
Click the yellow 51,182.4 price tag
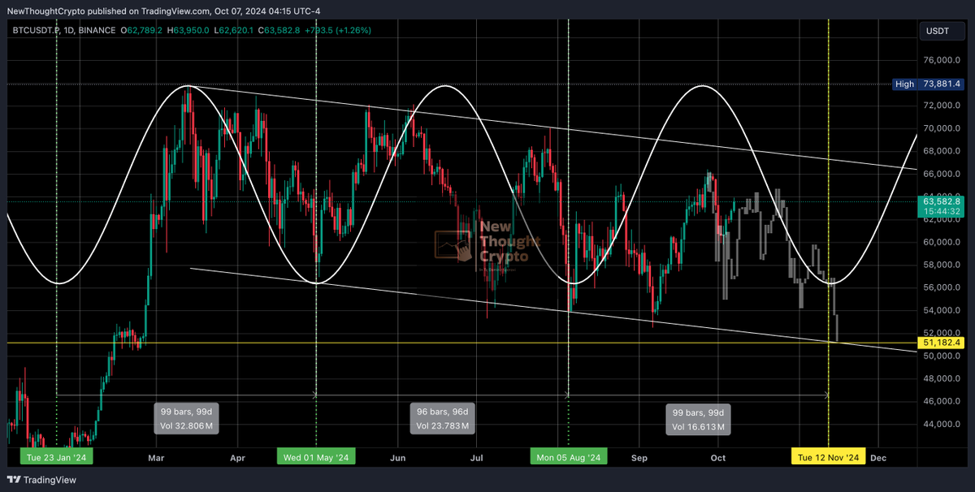pos(939,343)
